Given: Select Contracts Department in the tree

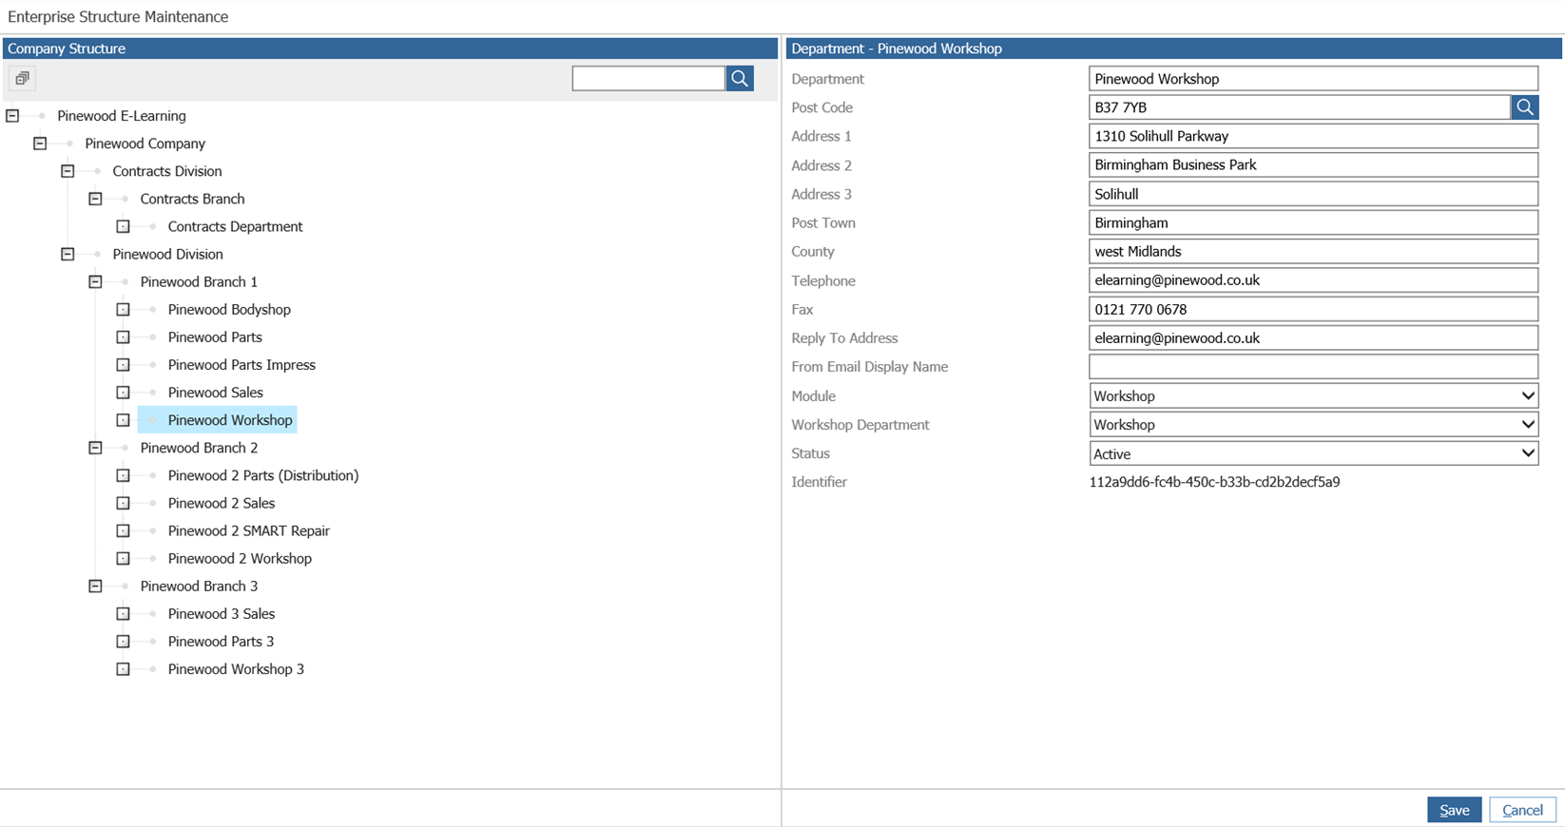Looking at the screenshot, I should [235, 226].
